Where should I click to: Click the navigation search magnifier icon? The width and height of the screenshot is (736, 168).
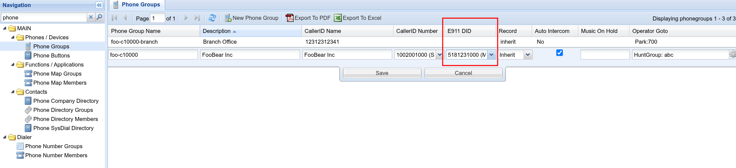[x=99, y=17]
